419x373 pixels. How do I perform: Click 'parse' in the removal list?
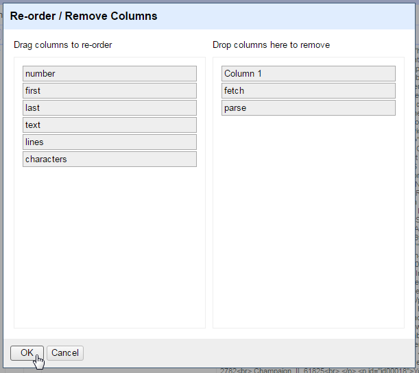click(x=308, y=108)
